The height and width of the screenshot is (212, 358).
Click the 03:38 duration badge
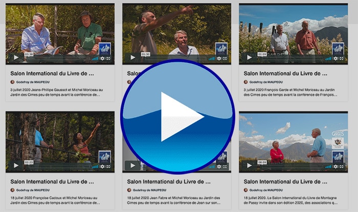pyautogui.click(x=29, y=54)
